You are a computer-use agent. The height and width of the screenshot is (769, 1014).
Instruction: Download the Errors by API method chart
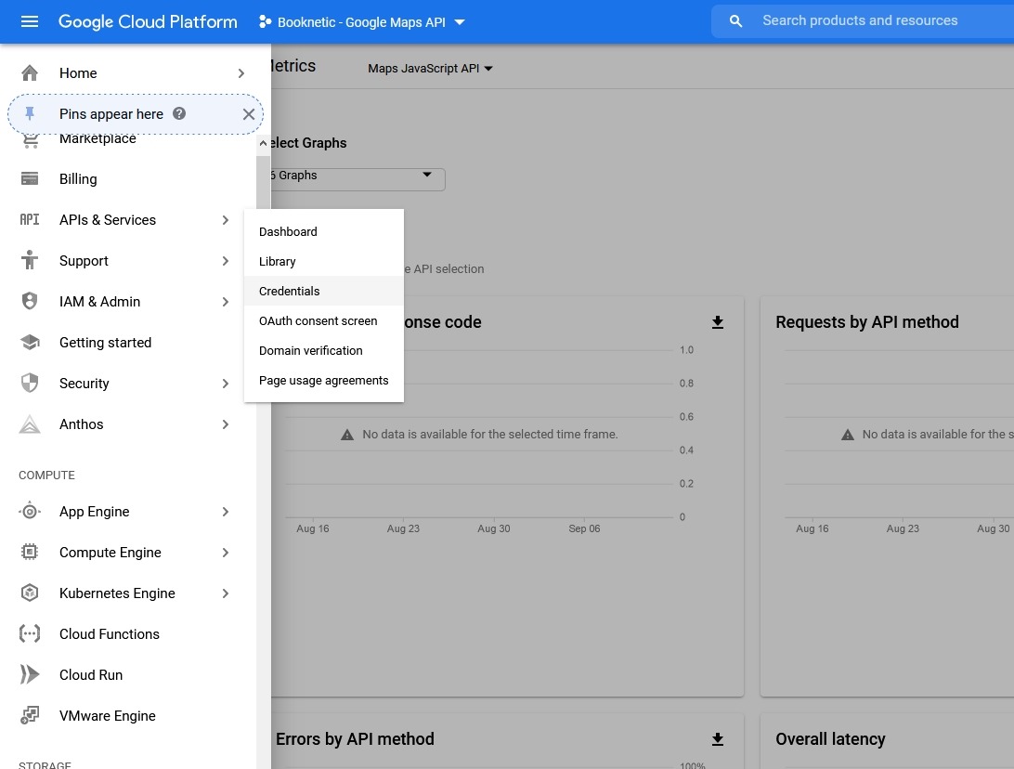click(718, 738)
